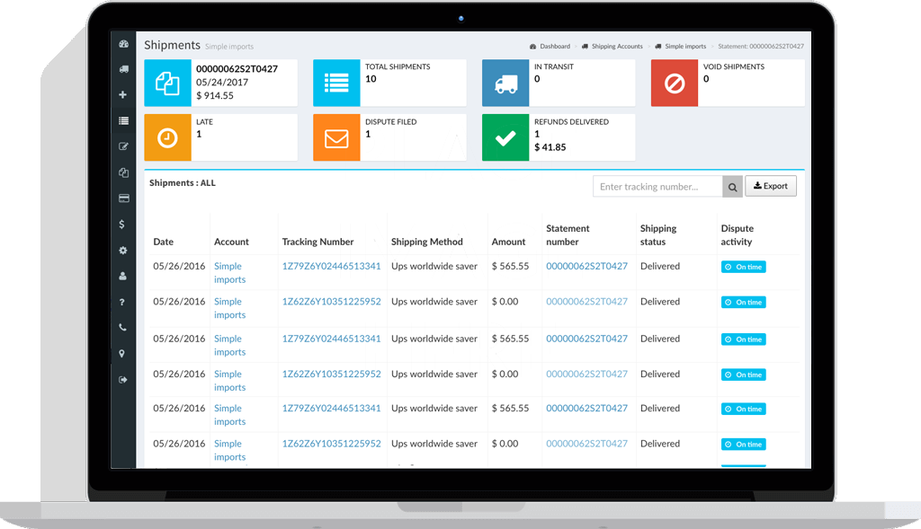Click the phone icon in sidebar
This screenshot has width=921, height=529.
pos(122,329)
